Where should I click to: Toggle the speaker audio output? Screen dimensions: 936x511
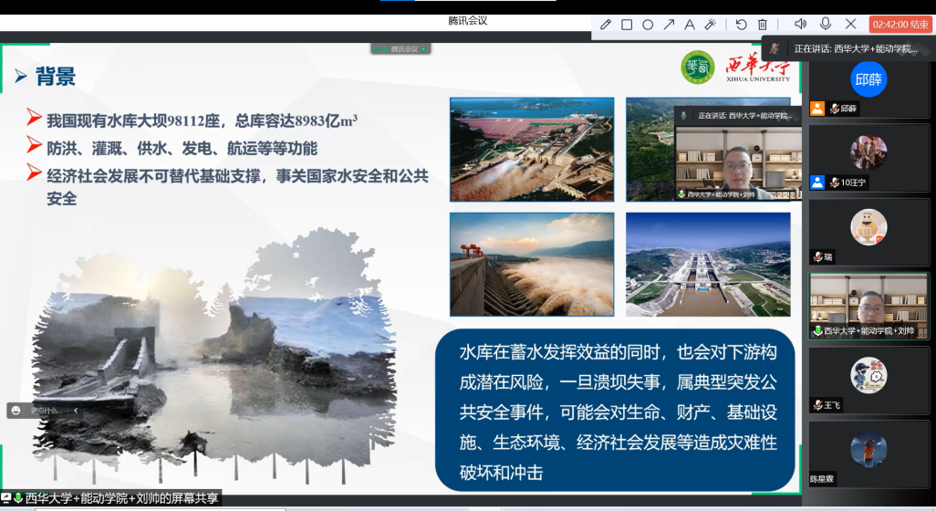click(800, 24)
